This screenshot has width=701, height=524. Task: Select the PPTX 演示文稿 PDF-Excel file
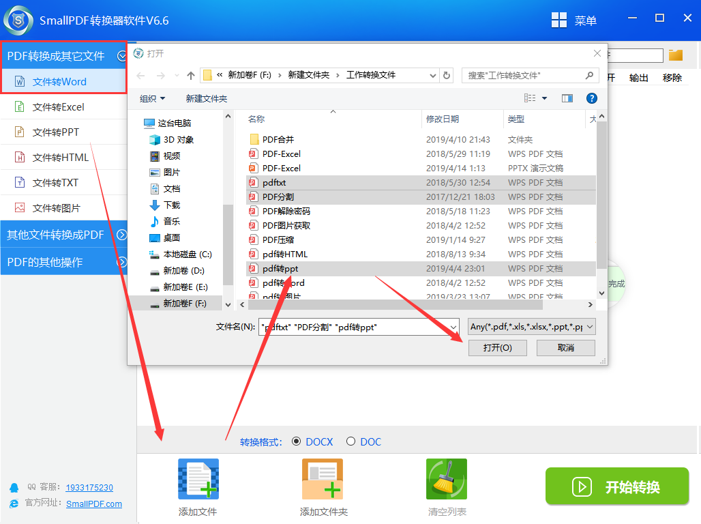[x=420, y=169]
